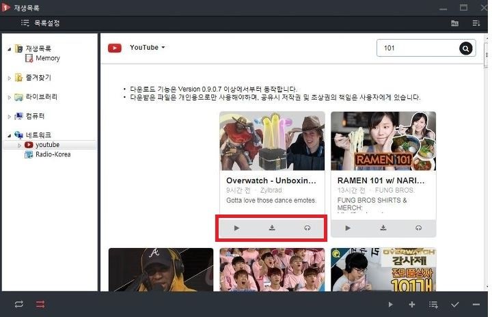The height and width of the screenshot is (317, 492).
Task: Open the YouTube source dropdown
Action: (x=147, y=47)
